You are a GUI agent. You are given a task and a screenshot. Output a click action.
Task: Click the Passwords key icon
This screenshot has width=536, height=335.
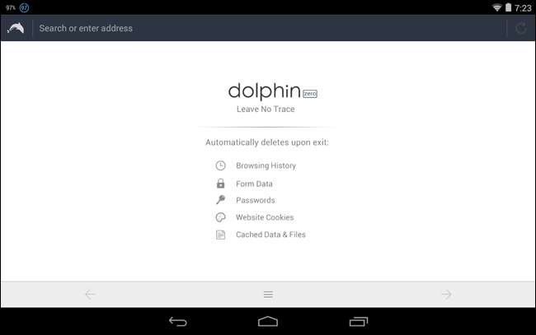[220, 199]
